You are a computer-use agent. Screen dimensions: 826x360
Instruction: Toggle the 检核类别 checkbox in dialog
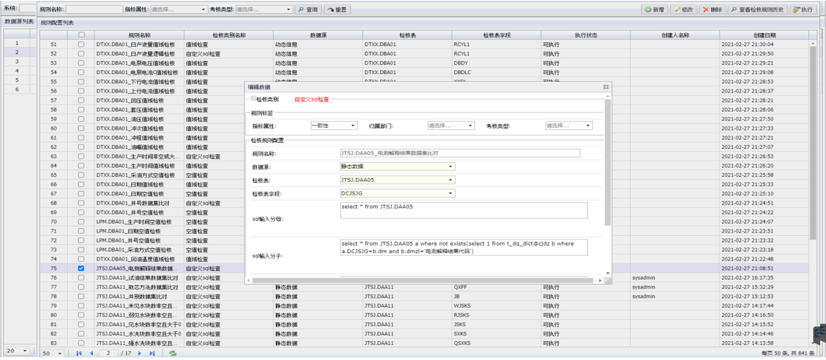point(253,99)
